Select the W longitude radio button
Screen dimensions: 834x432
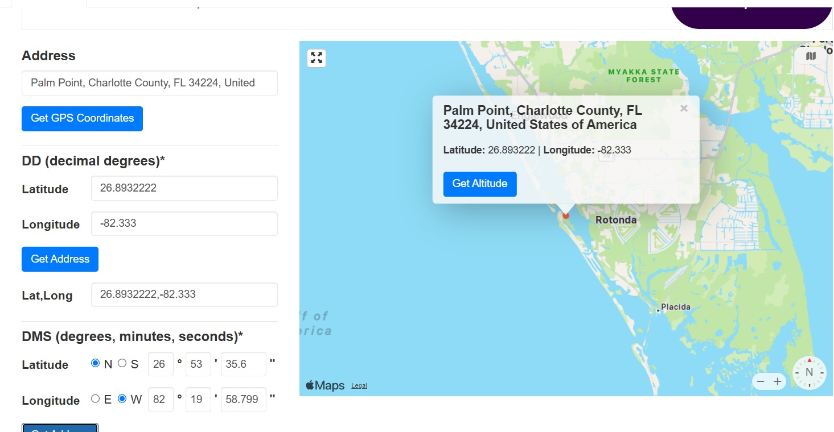pyautogui.click(x=122, y=398)
